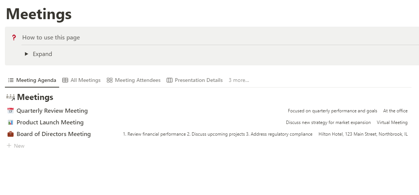419x195 pixels.
Task: Click the board icon on Presentation Details tab
Action: [x=170, y=80]
